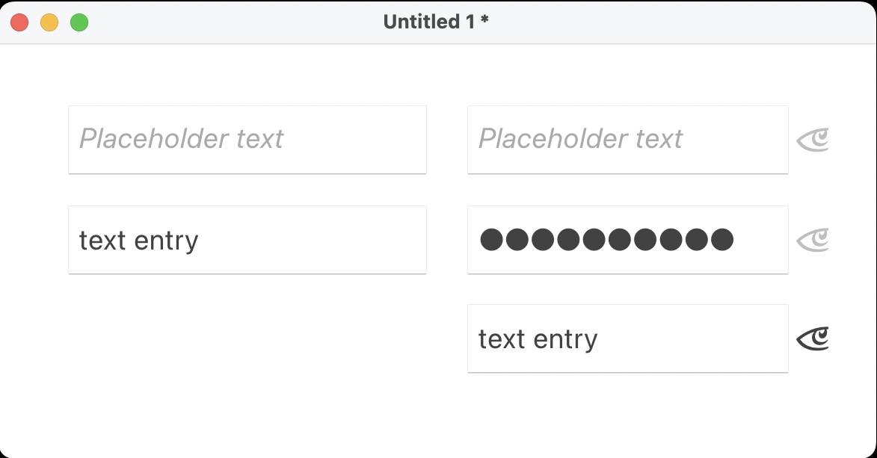Reveal the masked password using its eye icon
Viewport: 877px width, 458px height.
pyautogui.click(x=813, y=240)
